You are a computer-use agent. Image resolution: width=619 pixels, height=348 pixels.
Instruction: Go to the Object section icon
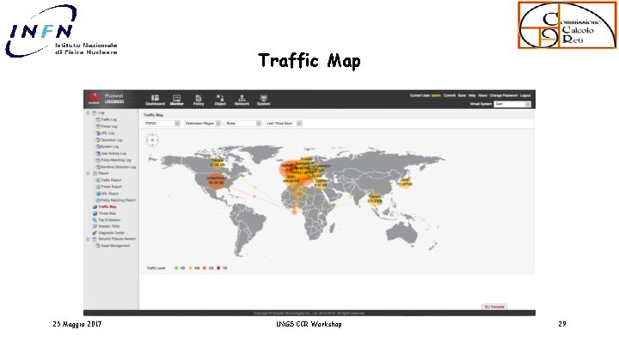[220, 98]
